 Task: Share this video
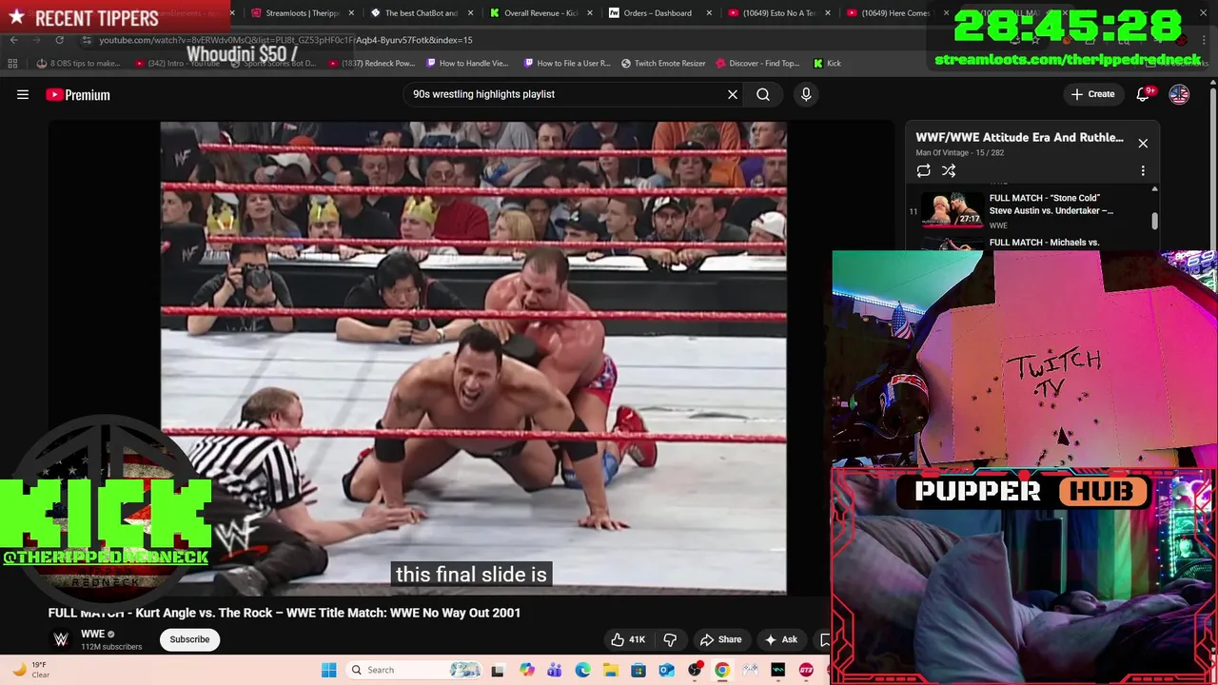pos(720,639)
